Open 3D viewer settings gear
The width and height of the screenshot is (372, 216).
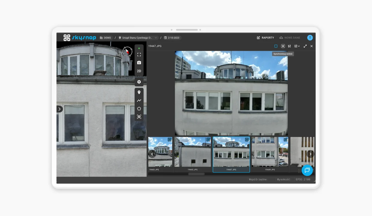coord(139,82)
